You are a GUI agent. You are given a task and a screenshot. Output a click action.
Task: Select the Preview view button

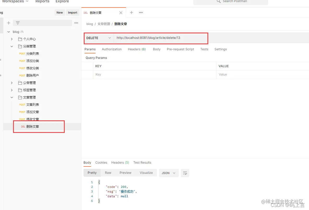[125, 172]
